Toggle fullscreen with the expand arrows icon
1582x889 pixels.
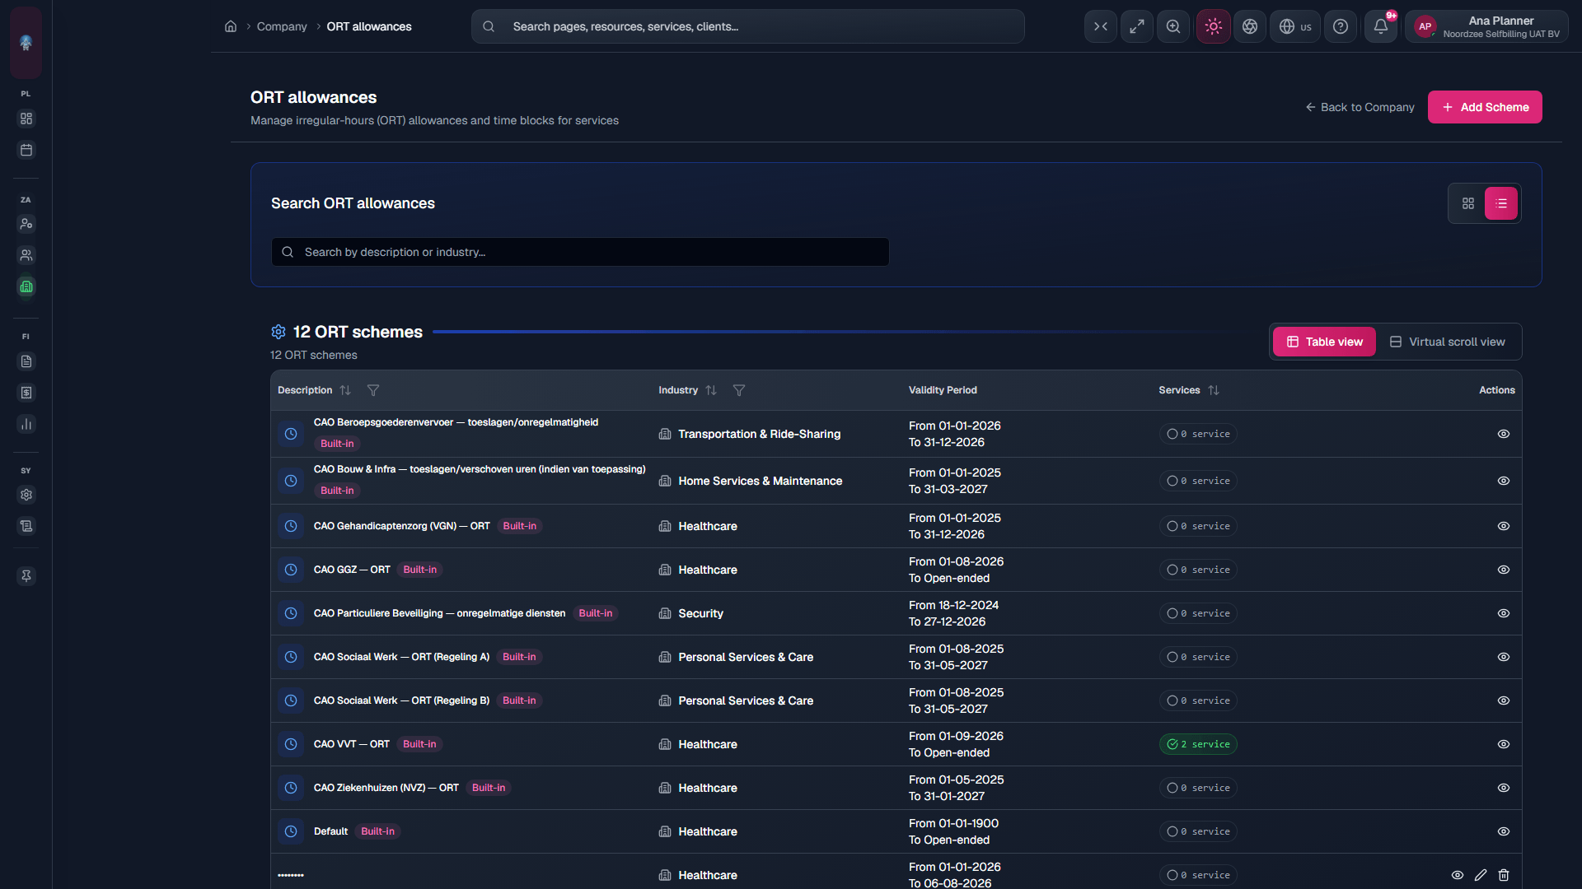(1137, 26)
